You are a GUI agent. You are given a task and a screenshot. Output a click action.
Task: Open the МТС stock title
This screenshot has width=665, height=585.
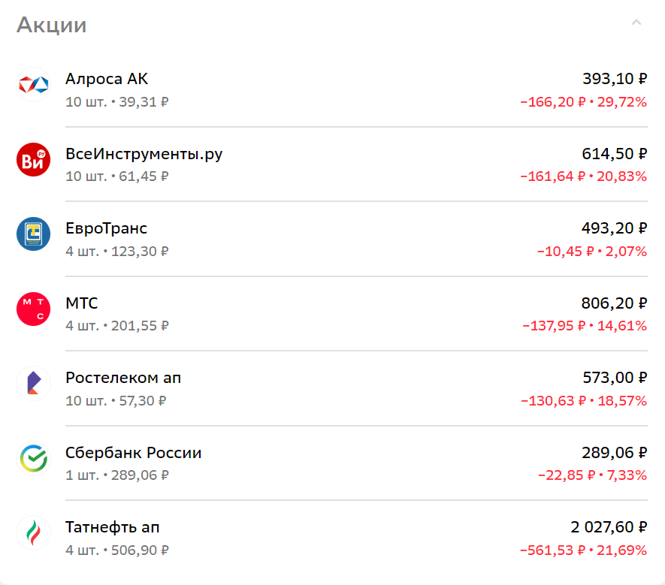(81, 303)
